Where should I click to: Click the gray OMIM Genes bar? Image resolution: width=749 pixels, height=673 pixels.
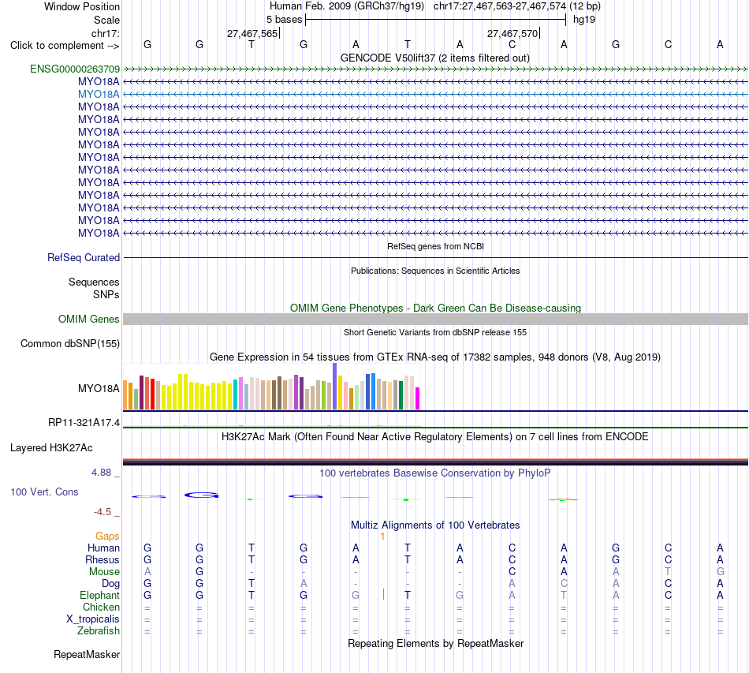pyautogui.click(x=435, y=320)
